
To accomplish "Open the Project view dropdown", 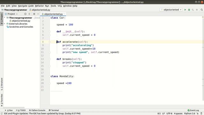I will tap(11, 14).
